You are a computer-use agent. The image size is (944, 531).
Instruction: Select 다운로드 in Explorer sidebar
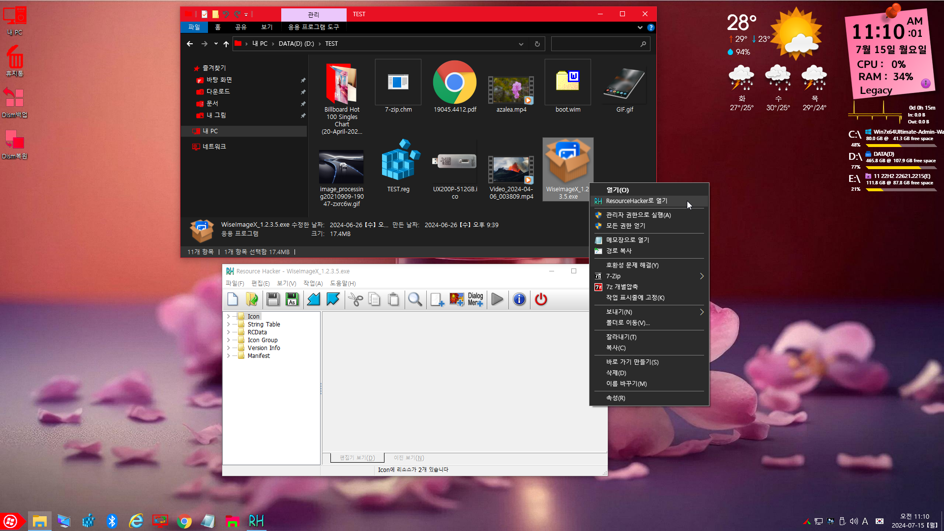point(218,91)
